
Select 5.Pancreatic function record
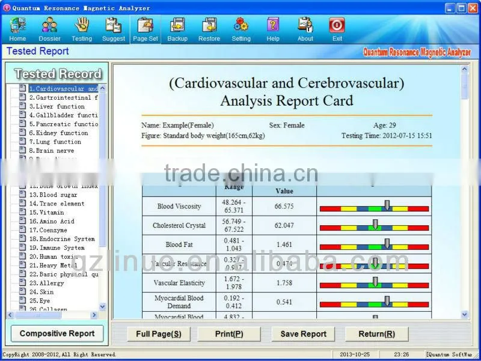64,124
